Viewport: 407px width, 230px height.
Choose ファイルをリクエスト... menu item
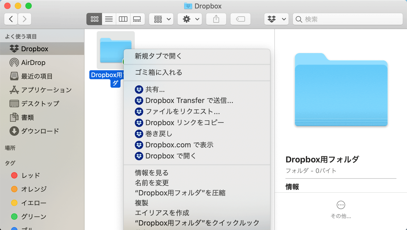197,112
